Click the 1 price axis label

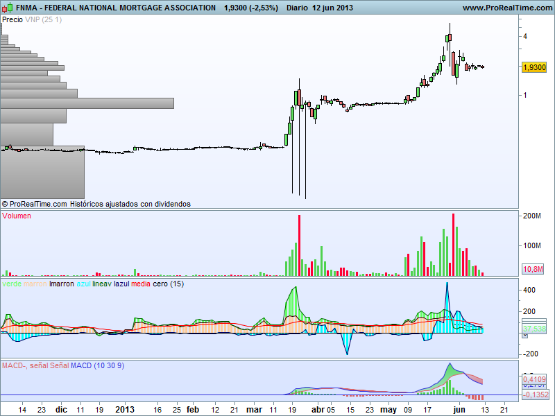[x=525, y=95]
